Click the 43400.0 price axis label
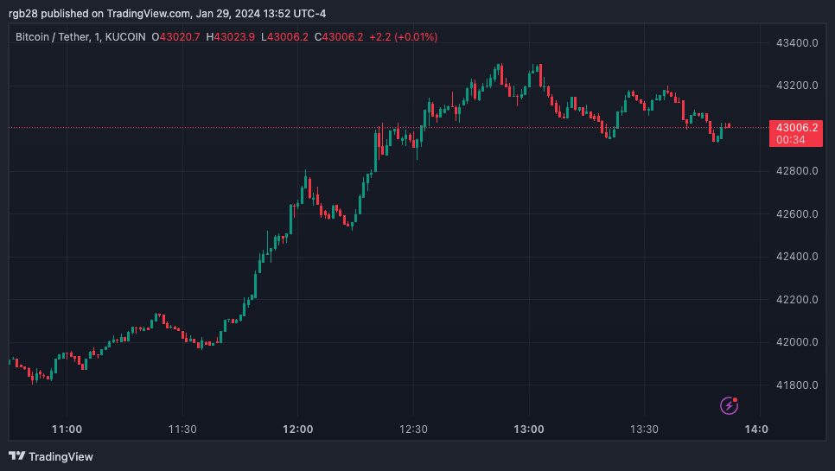Image resolution: width=835 pixels, height=471 pixels. (x=797, y=43)
